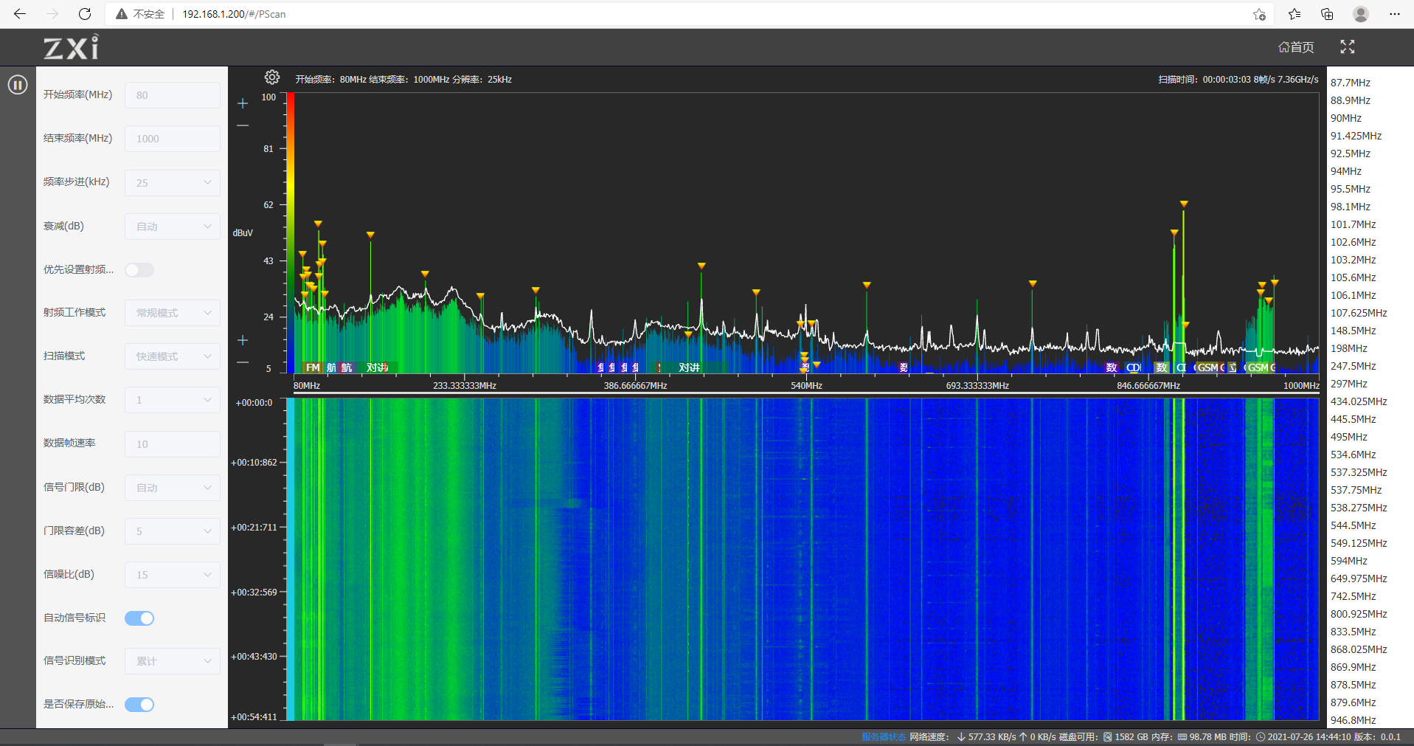This screenshot has width=1414, height=746.
Task: Select 868.025MHz in the signal list
Action: (1359, 649)
